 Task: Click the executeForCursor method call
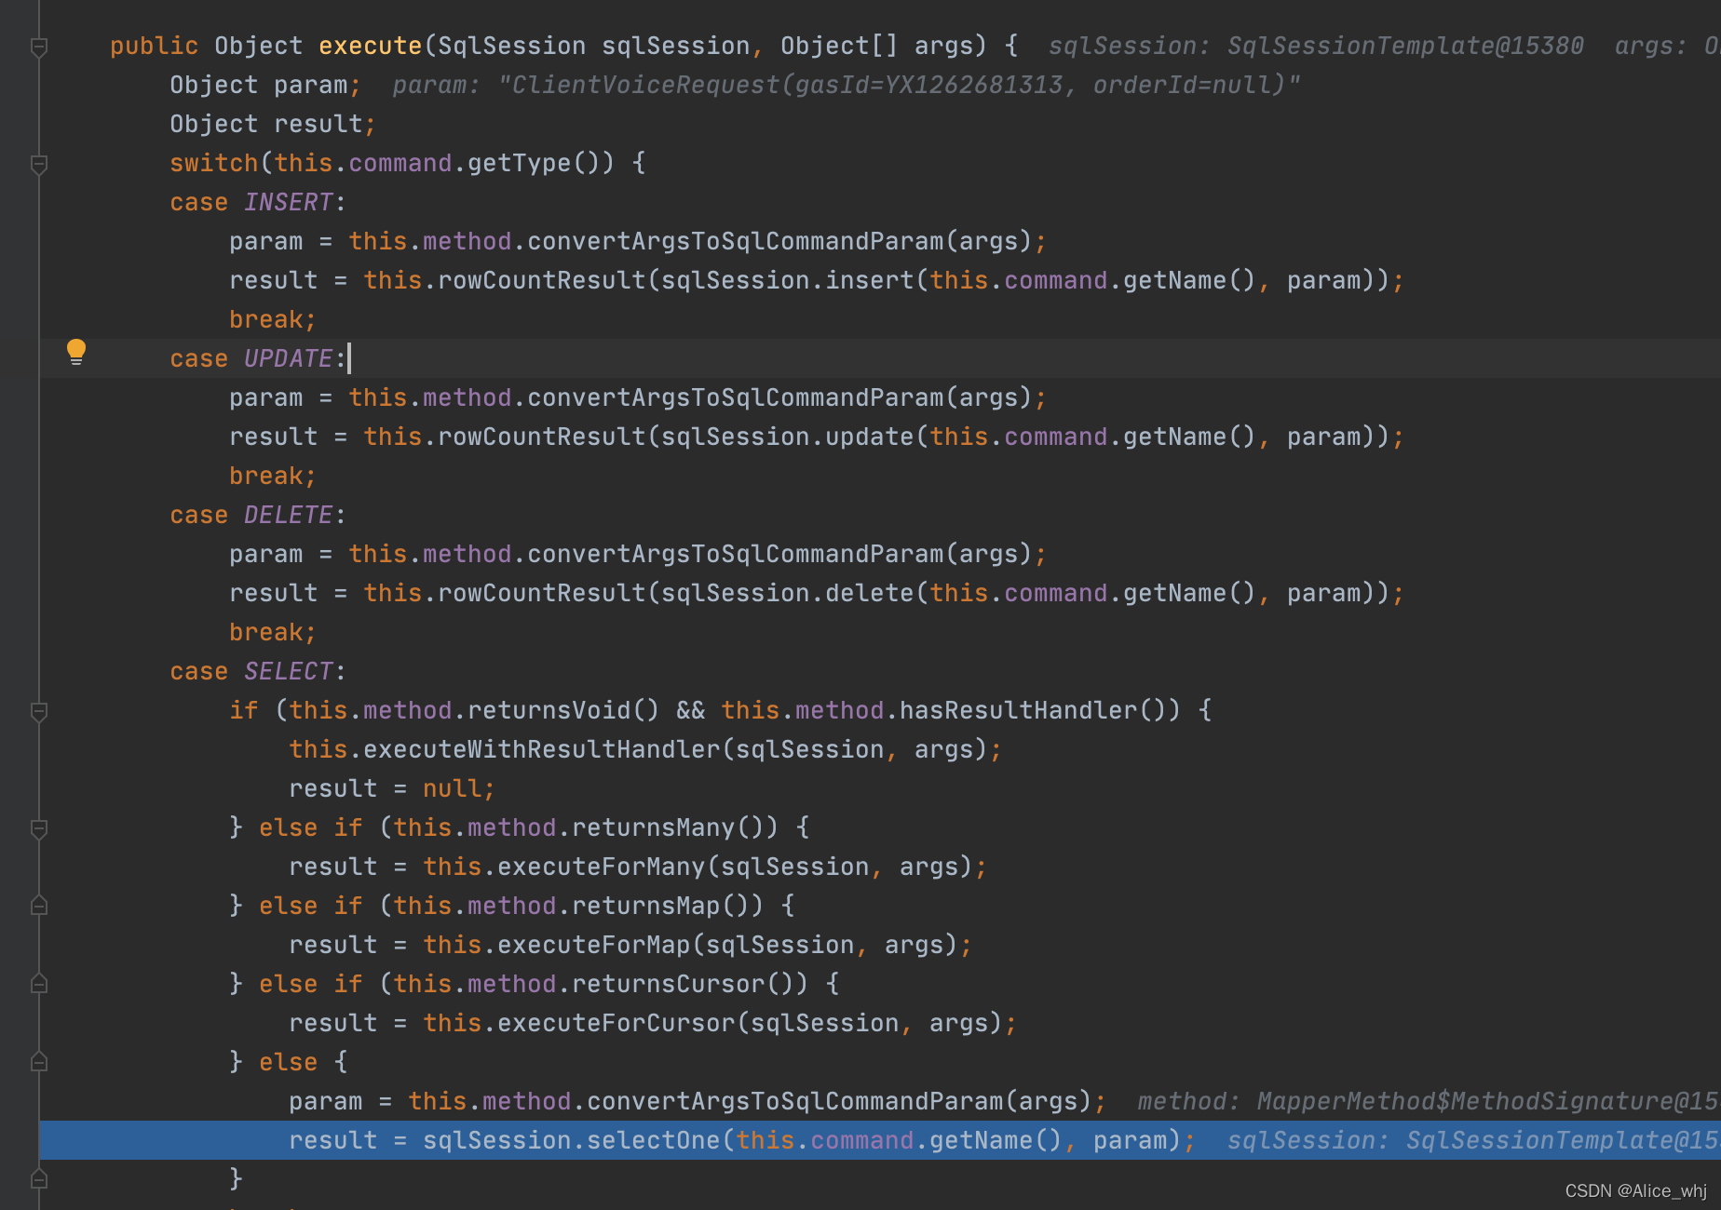[617, 1023]
